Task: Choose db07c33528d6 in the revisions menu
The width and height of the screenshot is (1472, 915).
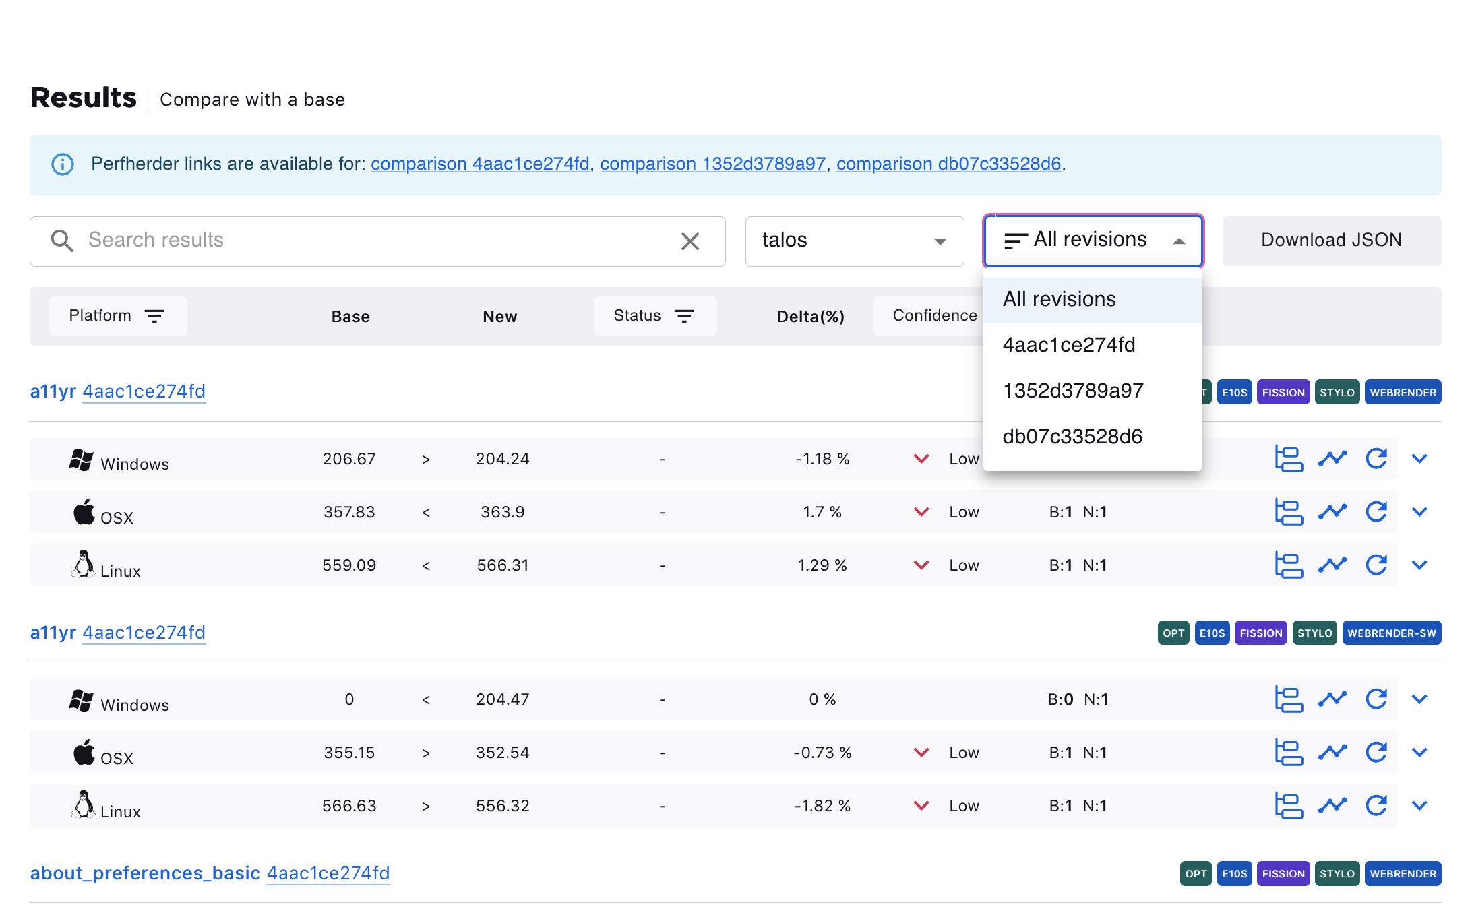Action: (1072, 437)
